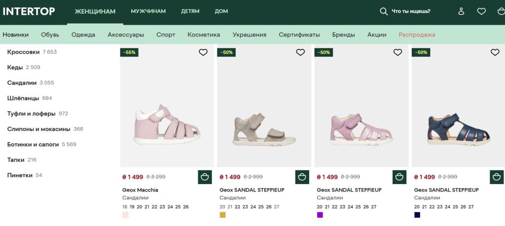Add Geox Macchia to favorites
The height and width of the screenshot is (226, 505).
coord(203,52)
